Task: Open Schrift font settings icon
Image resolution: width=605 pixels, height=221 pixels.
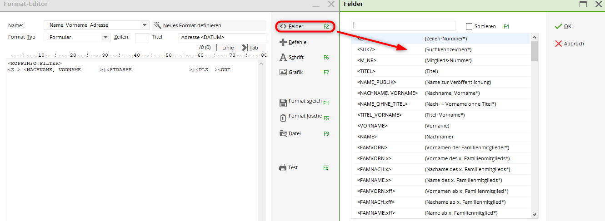Action: click(283, 57)
